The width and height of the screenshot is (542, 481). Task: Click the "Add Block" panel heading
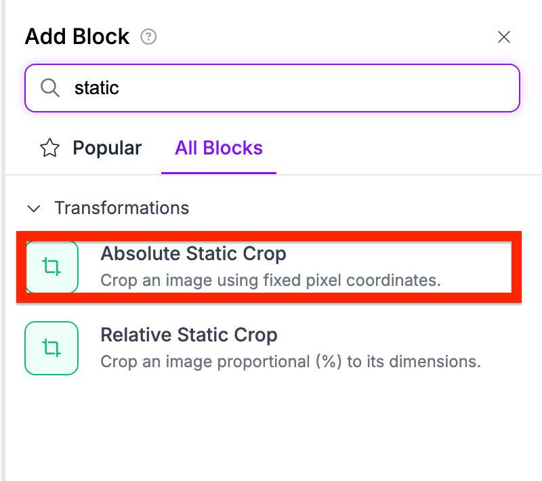(x=77, y=37)
